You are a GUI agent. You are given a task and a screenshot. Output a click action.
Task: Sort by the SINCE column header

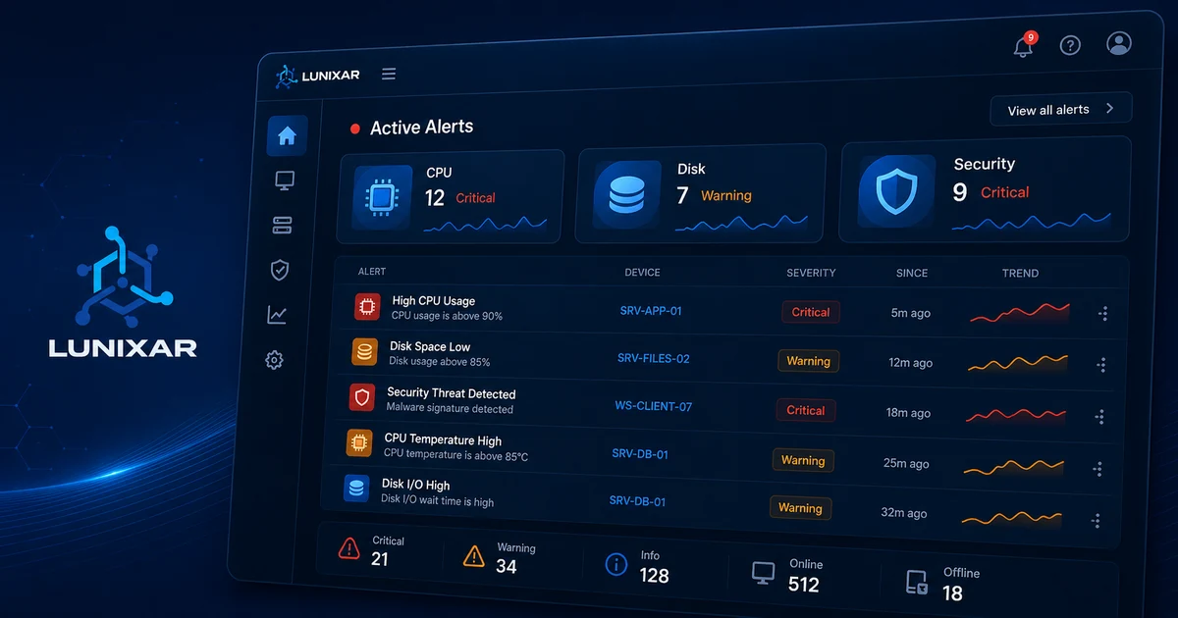point(912,273)
